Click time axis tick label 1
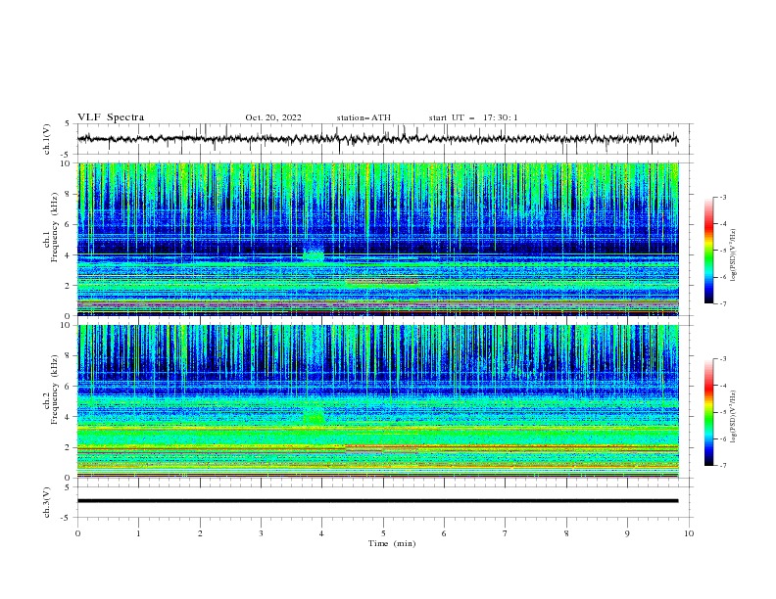The width and height of the screenshot is (776, 599). coord(138,533)
